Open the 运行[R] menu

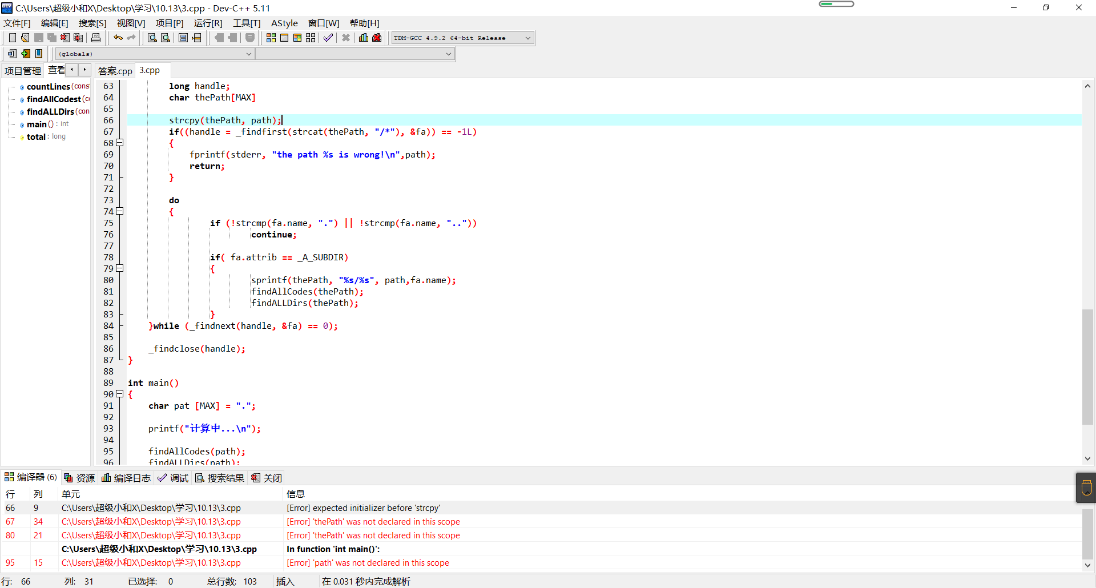pyautogui.click(x=208, y=23)
